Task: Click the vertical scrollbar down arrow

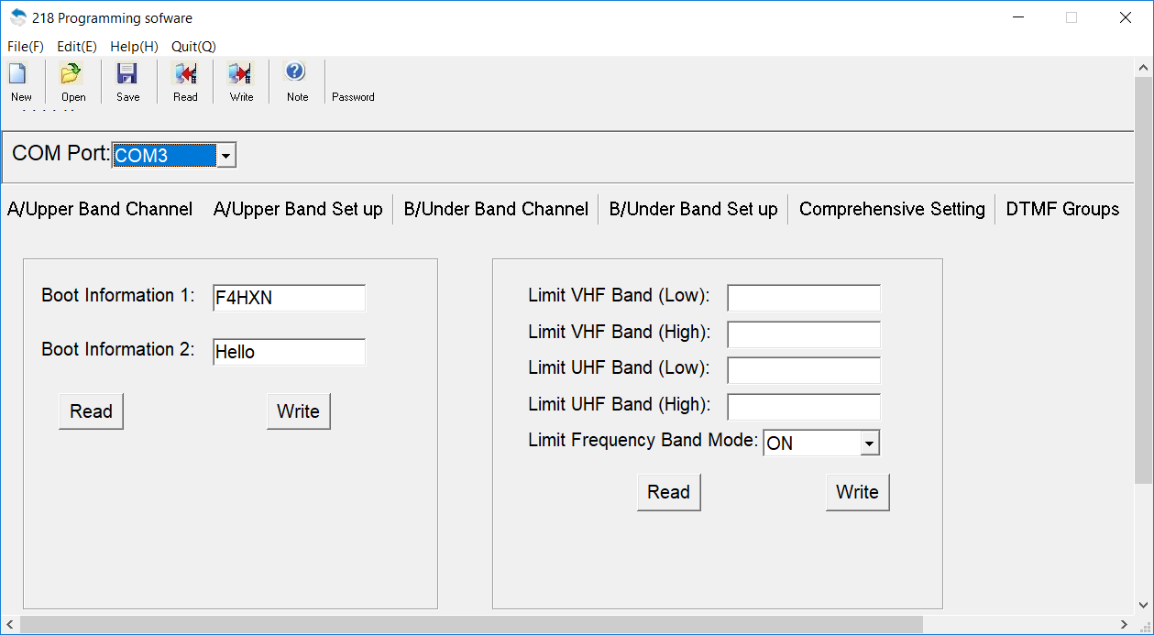Action: tap(1143, 605)
